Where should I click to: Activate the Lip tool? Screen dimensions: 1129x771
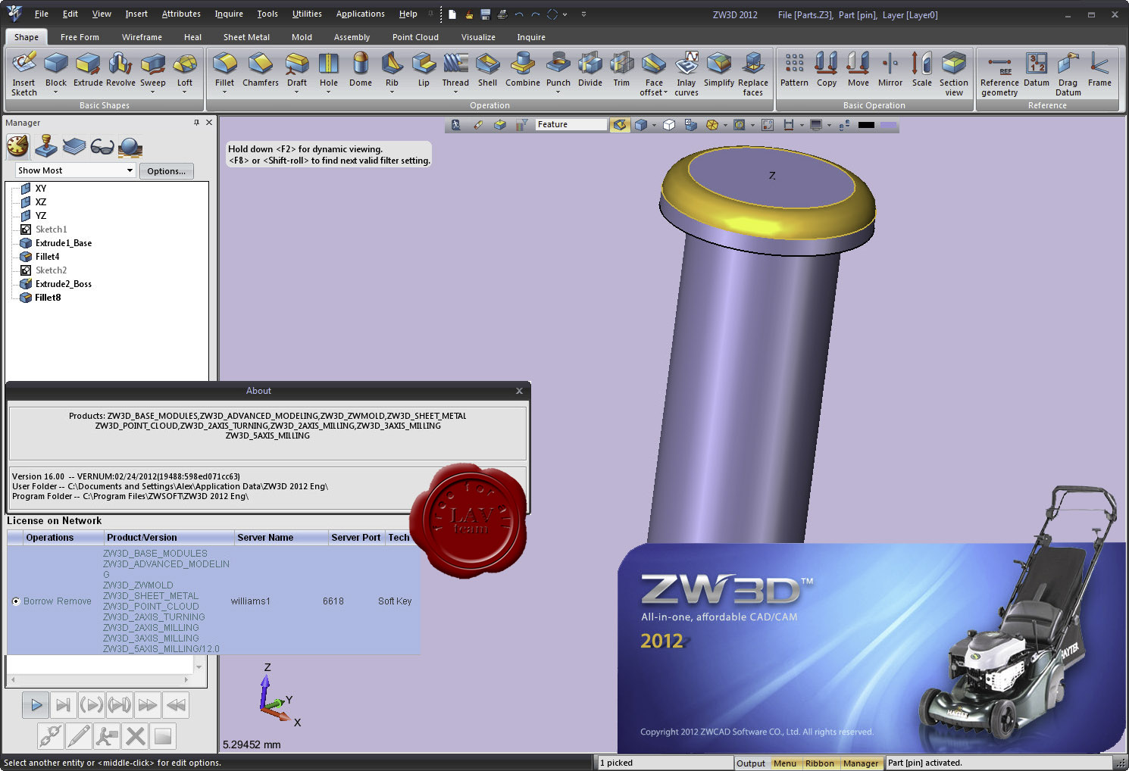coord(424,69)
